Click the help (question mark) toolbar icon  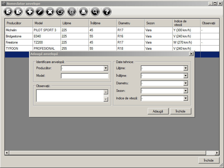(x=107, y=12)
